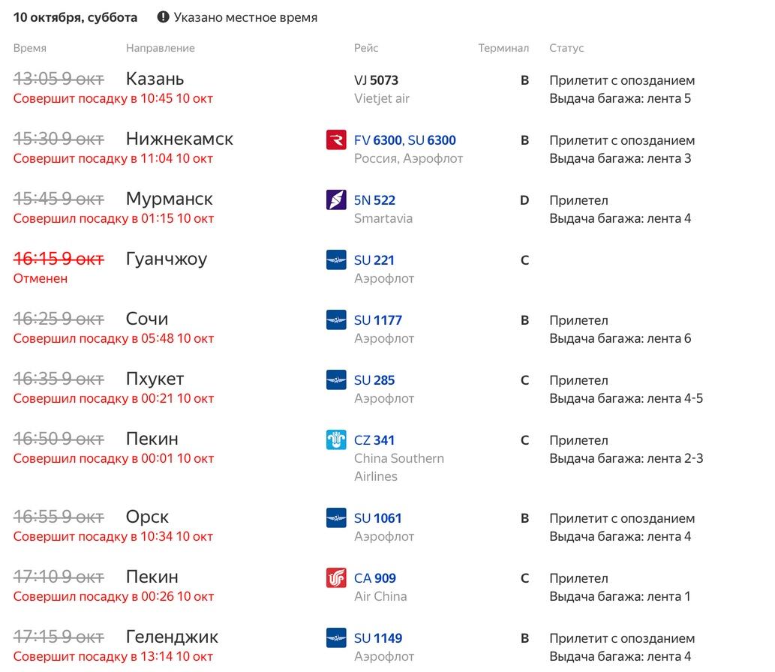This screenshot has width=775, height=672.
Task: Open flight SU 1149 from Gelendzhik
Action: click(378, 638)
